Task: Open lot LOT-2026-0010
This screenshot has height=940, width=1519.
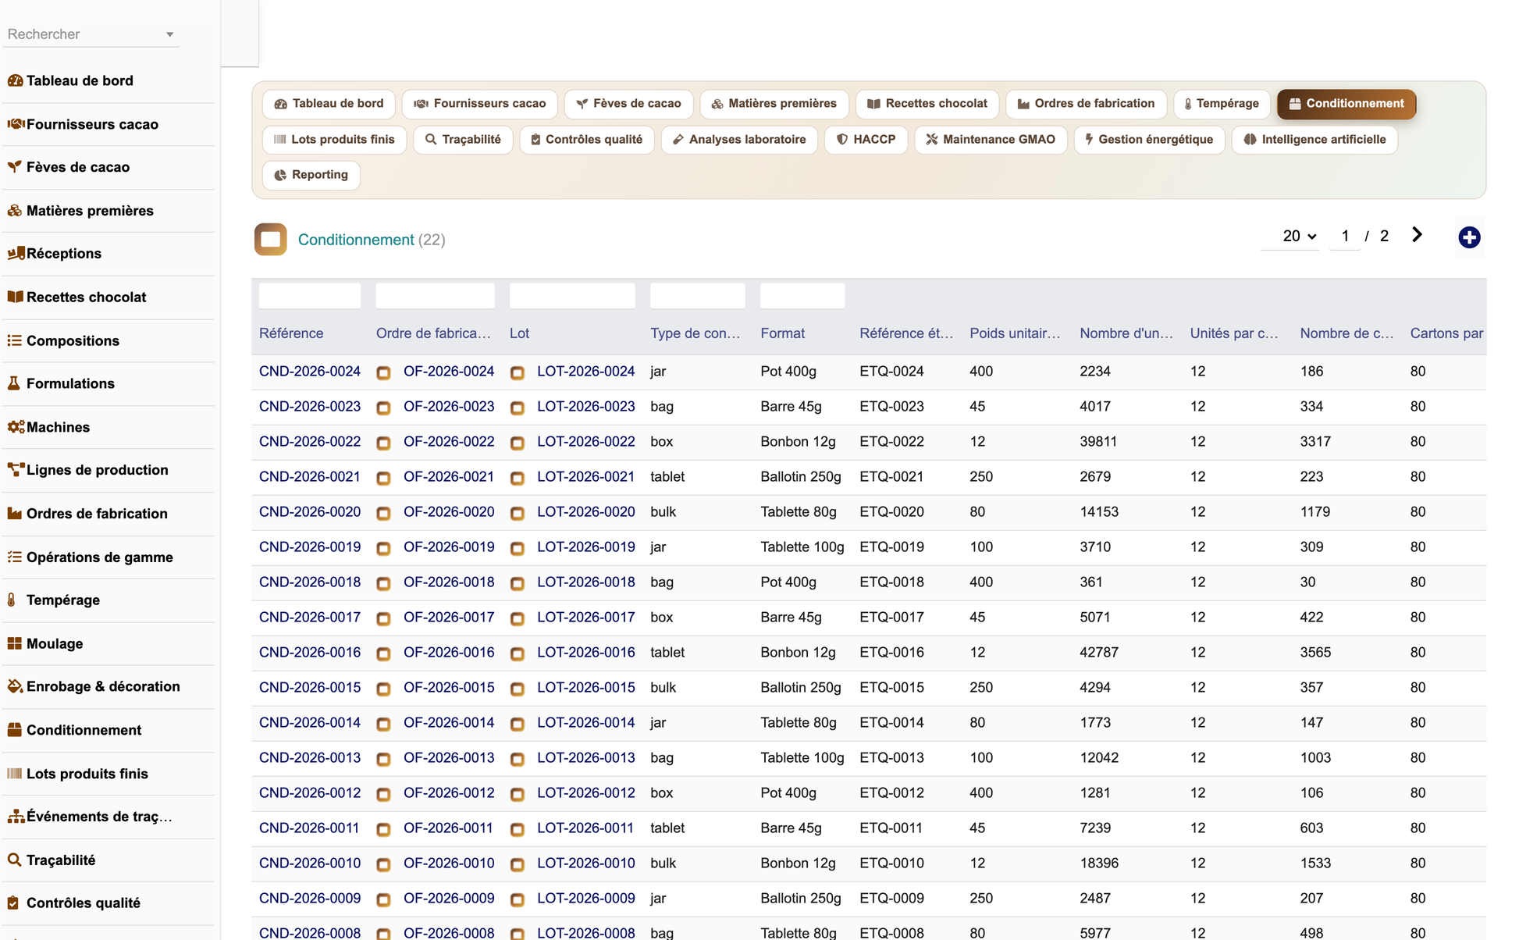Action: (586, 863)
